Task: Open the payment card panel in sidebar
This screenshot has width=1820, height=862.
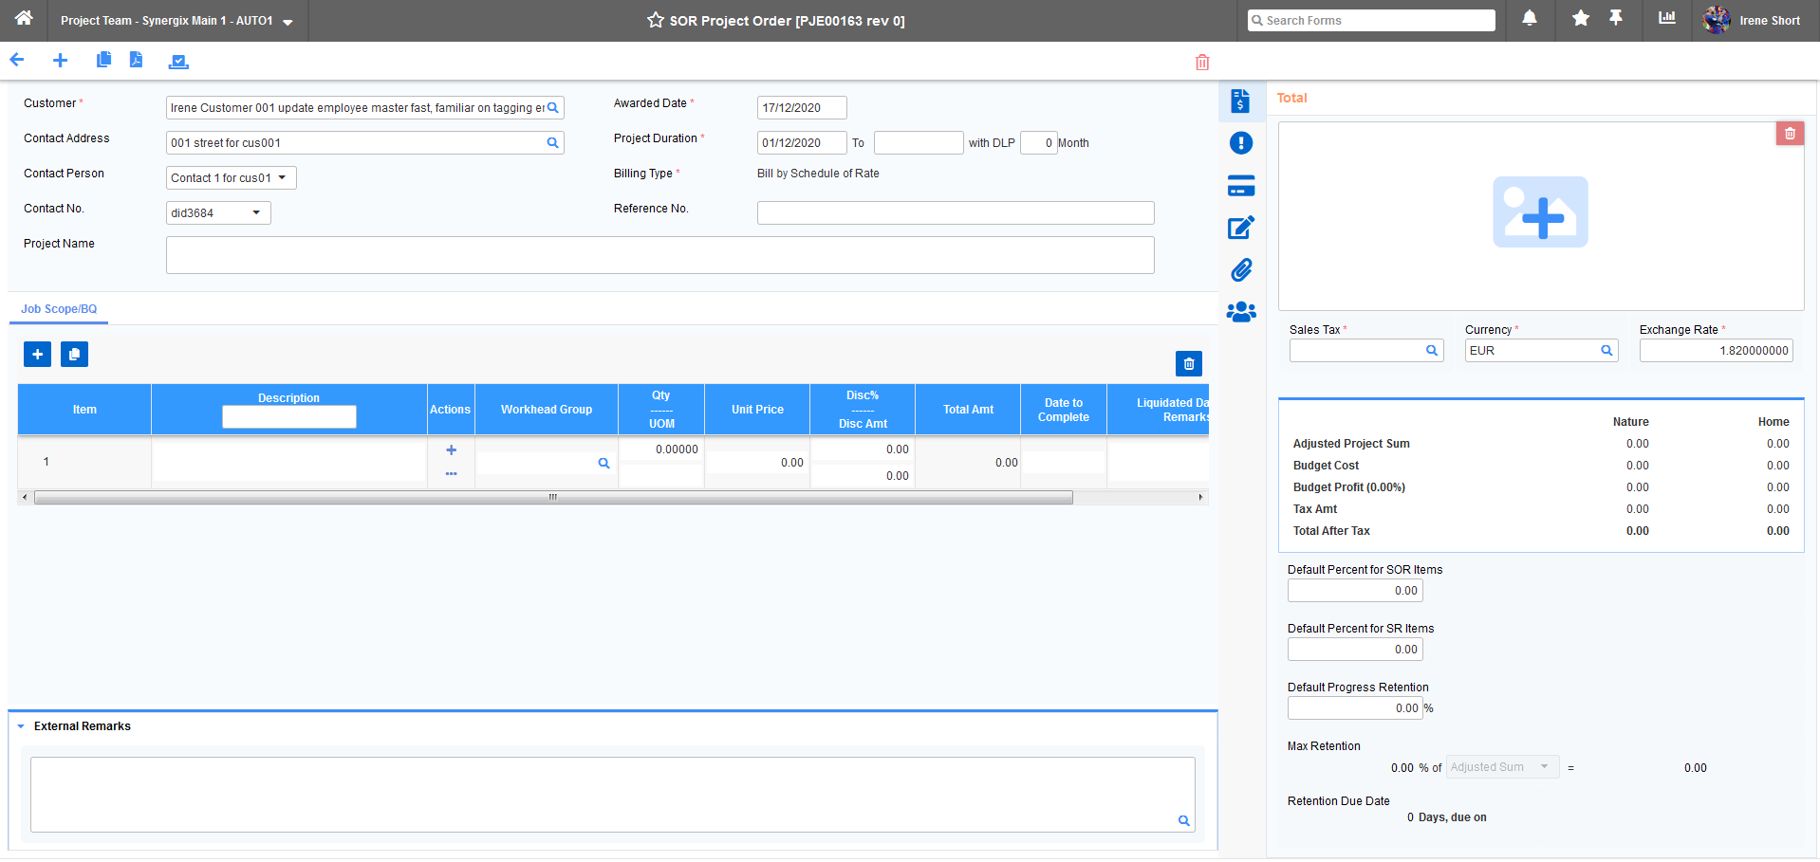Action: pyautogui.click(x=1240, y=185)
